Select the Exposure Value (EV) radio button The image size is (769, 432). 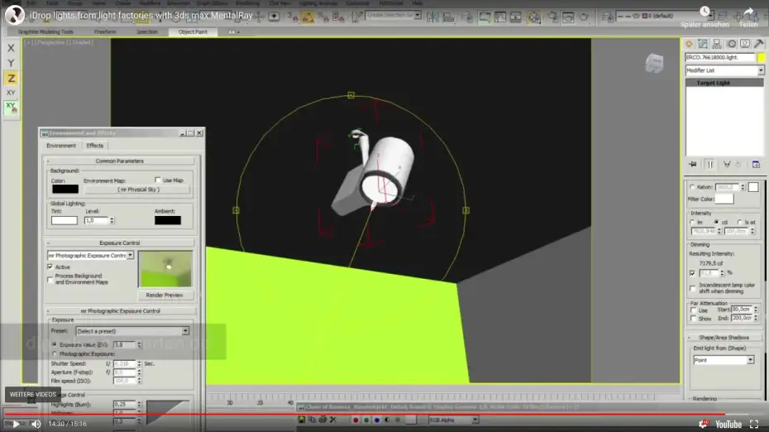54,344
